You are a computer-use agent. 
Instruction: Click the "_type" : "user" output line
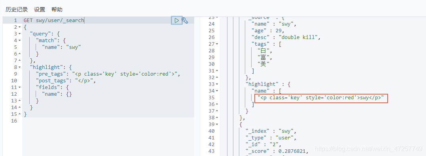click(271, 138)
